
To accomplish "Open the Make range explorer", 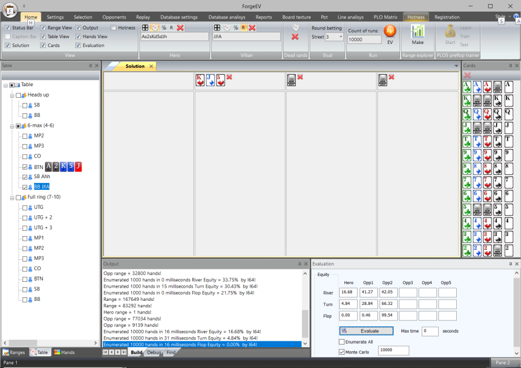I will point(417,34).
